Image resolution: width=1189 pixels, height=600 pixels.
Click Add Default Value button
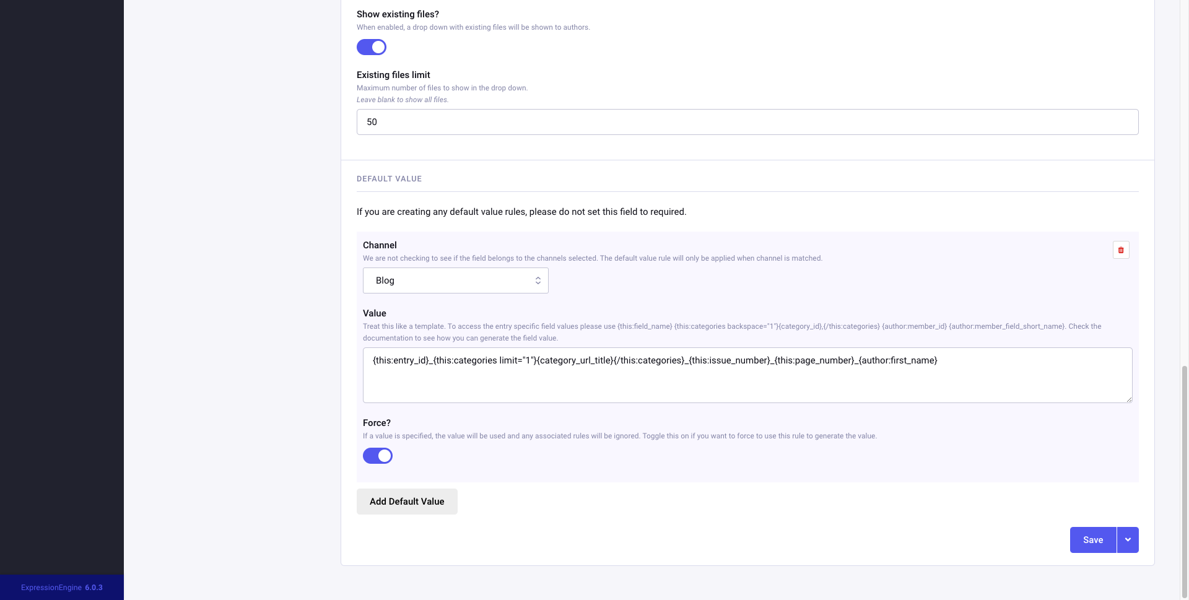click(x=407, y=502)
